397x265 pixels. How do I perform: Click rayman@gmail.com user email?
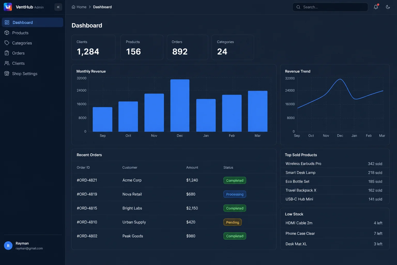tap(29, 248)
